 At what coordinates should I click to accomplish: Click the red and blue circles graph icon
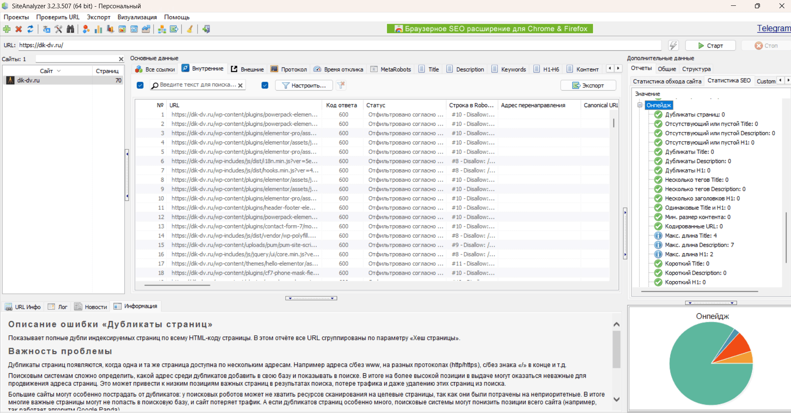(86, 29)
